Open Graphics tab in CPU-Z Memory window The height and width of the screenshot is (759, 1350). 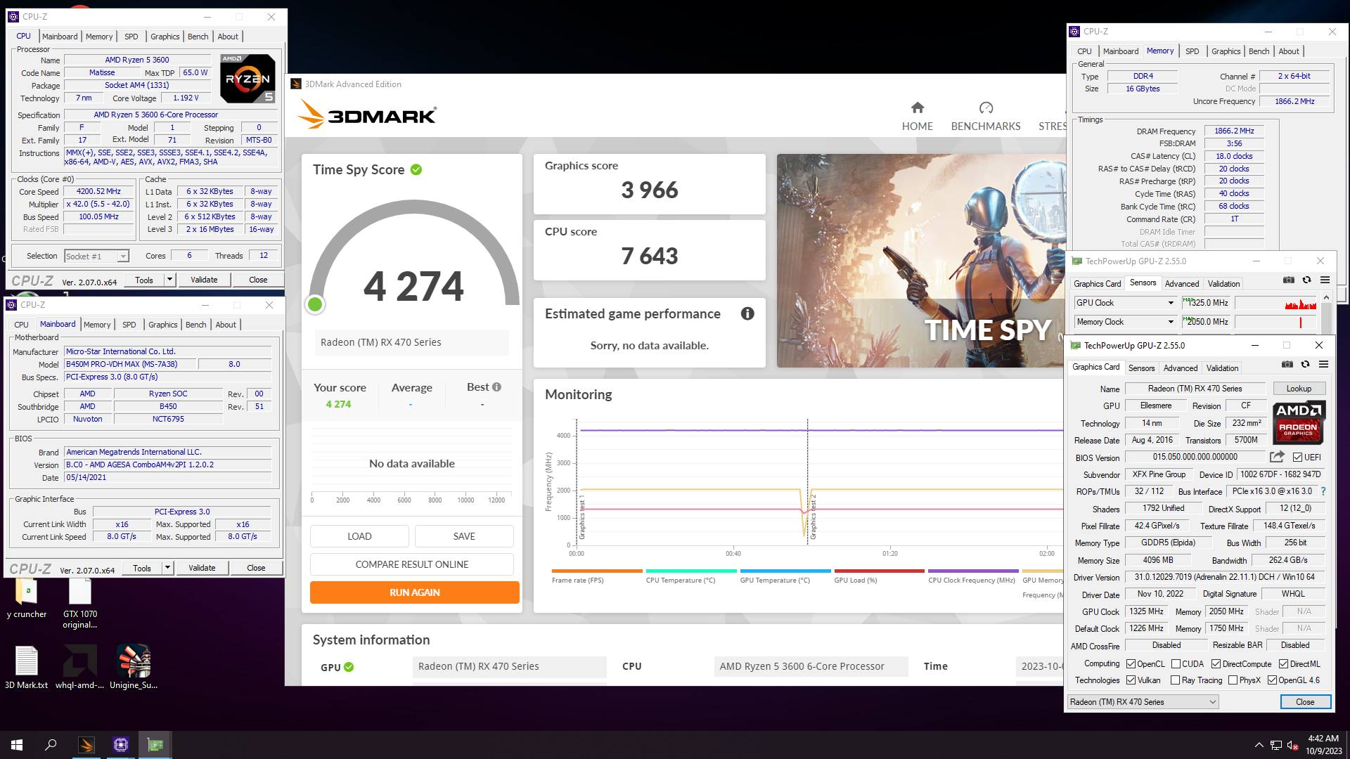pyautogui.click(x=1226, y=51)
